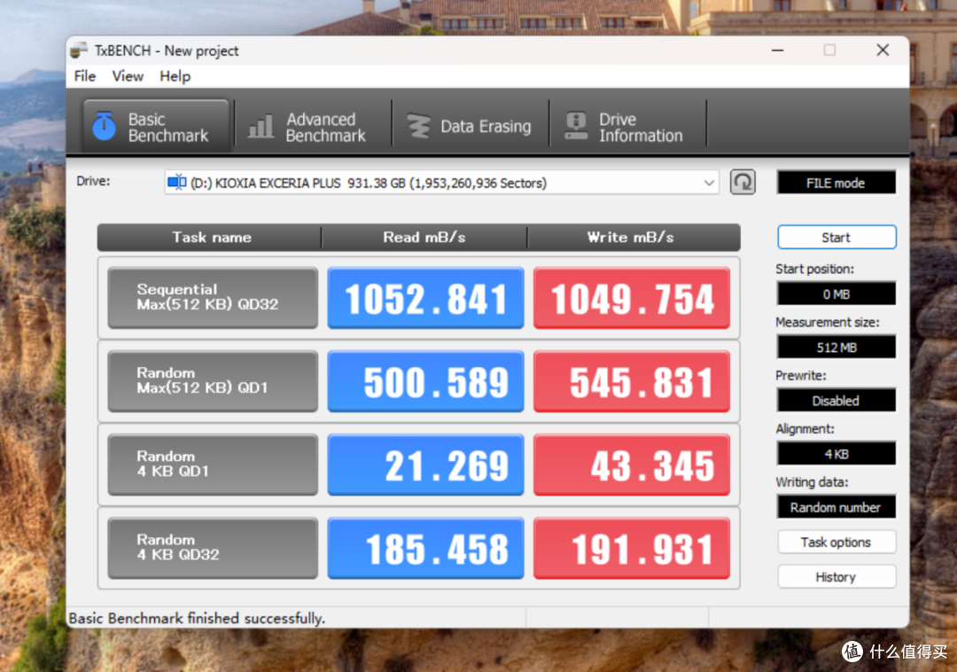Change the Measurement size 512 MB value
Viewport: 957px width, 672px height.
point(836,348)
